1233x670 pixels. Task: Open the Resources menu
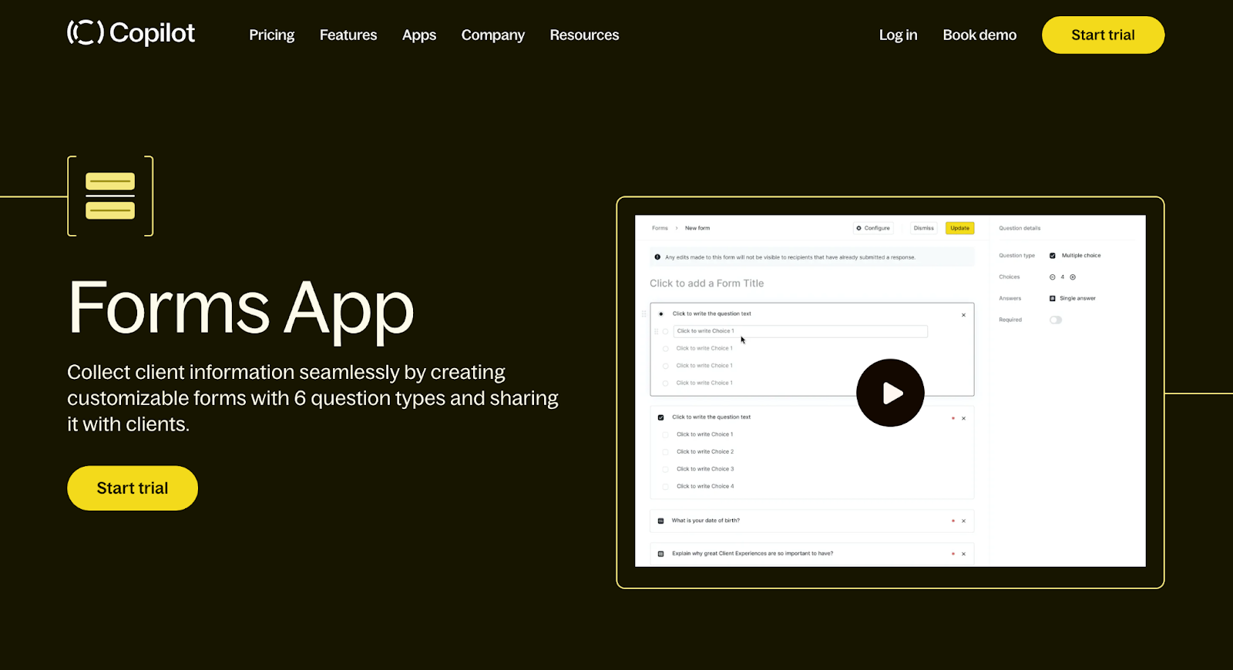(x=584, y=35)
